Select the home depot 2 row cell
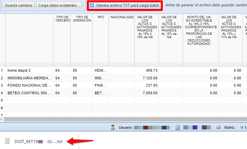Viewport: 247px width, 149px height. (x=29, y=70)
